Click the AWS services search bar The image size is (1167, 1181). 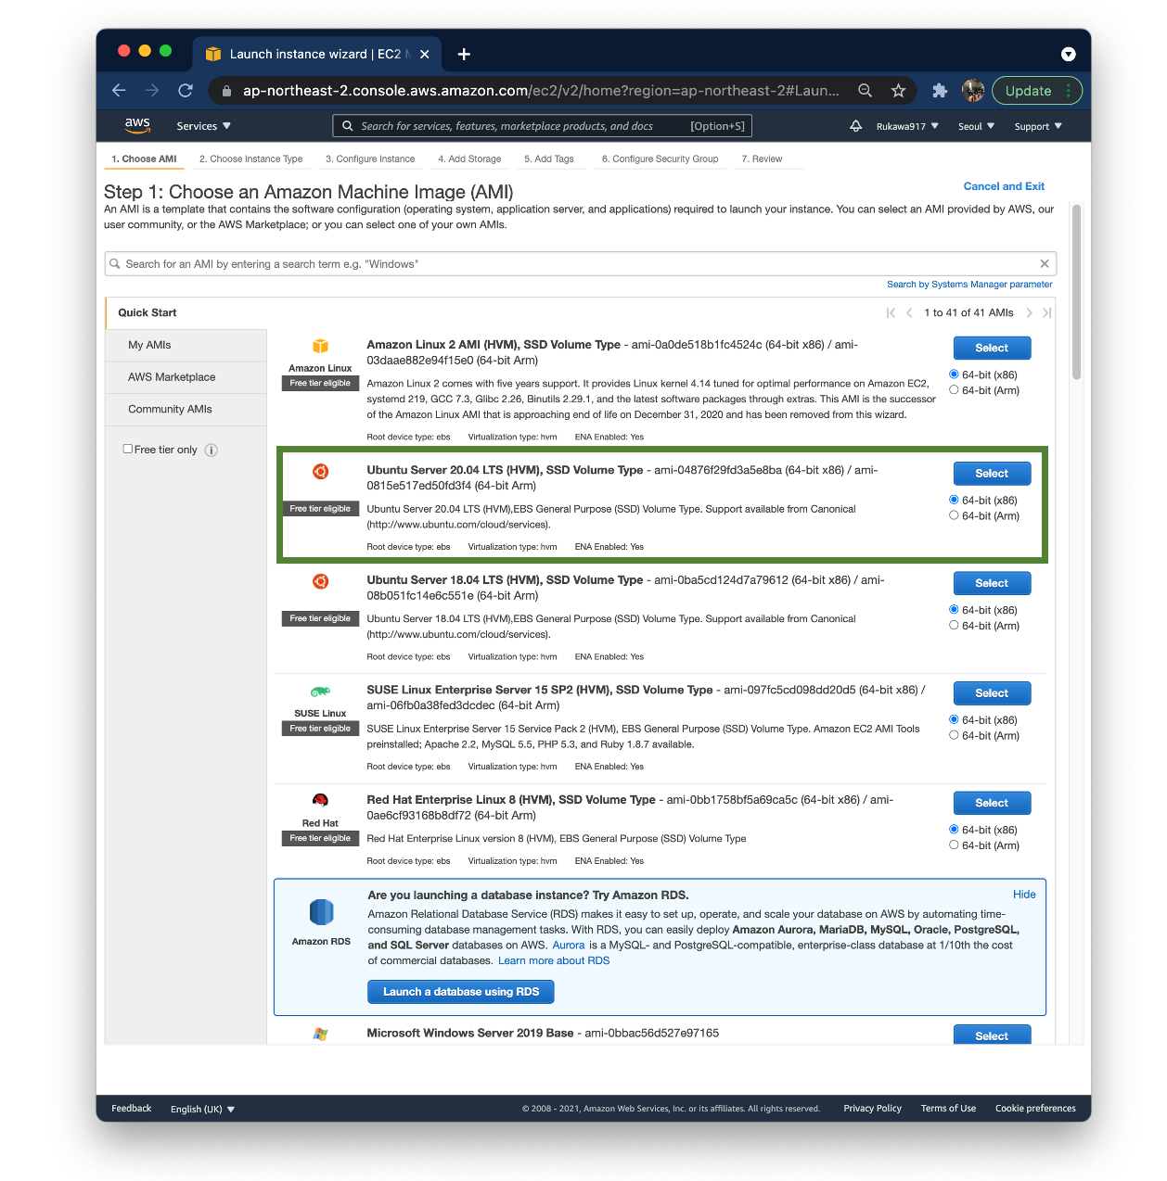tap(542, 126)
